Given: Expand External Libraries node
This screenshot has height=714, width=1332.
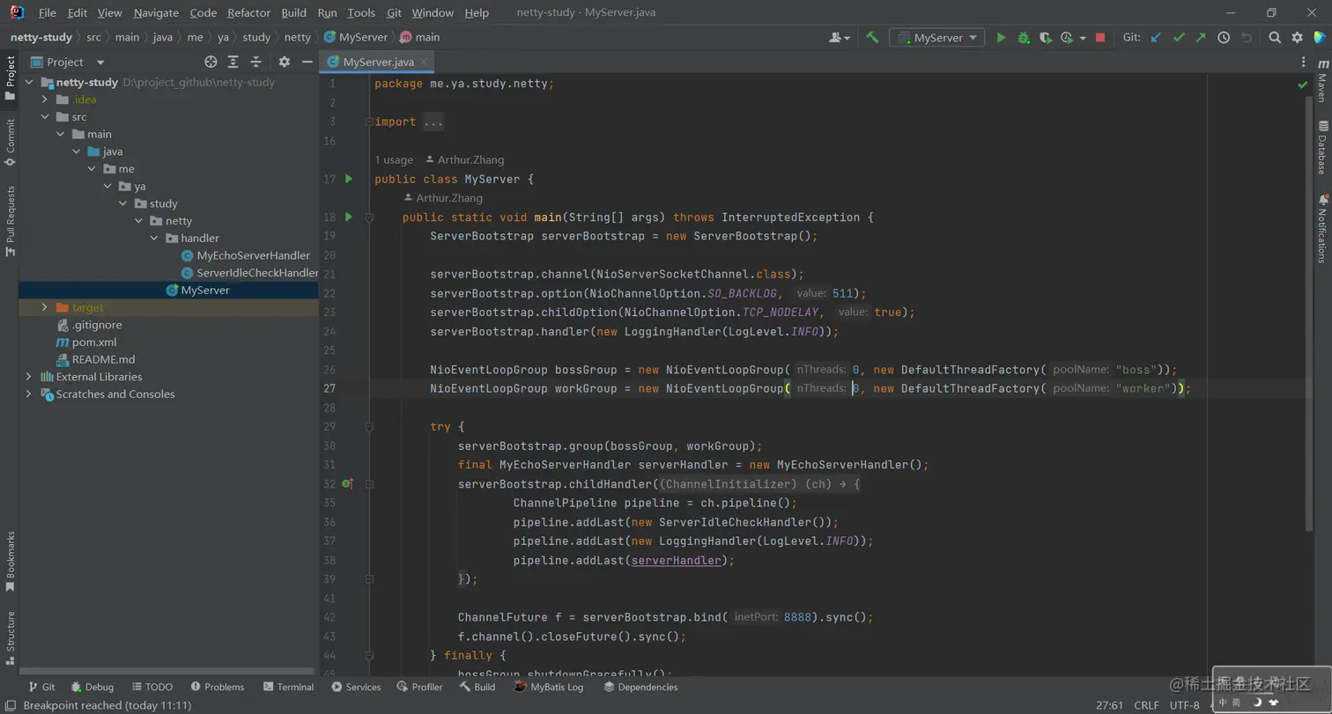Looking at the screenshot, I should pyautogui.click(x=29, y=377).
